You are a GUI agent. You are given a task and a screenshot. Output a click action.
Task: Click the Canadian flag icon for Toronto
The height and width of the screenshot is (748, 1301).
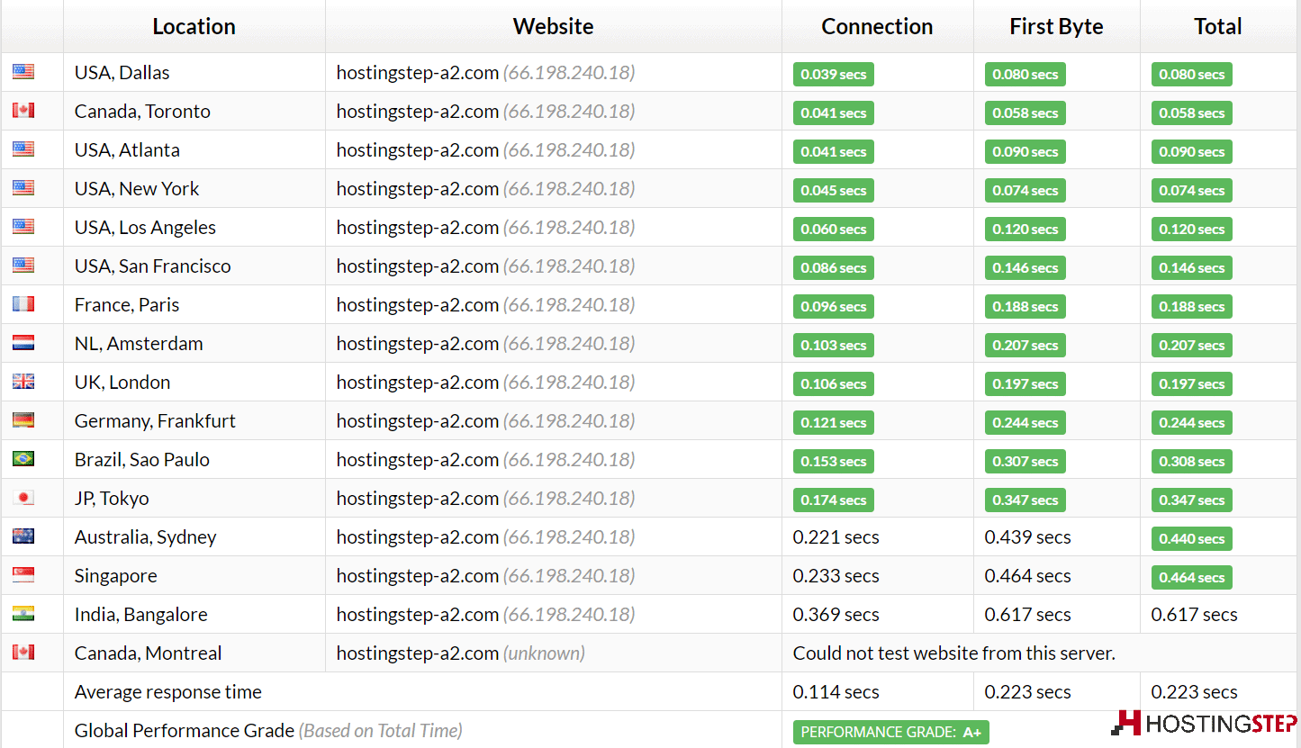click(x=23, y=111)
